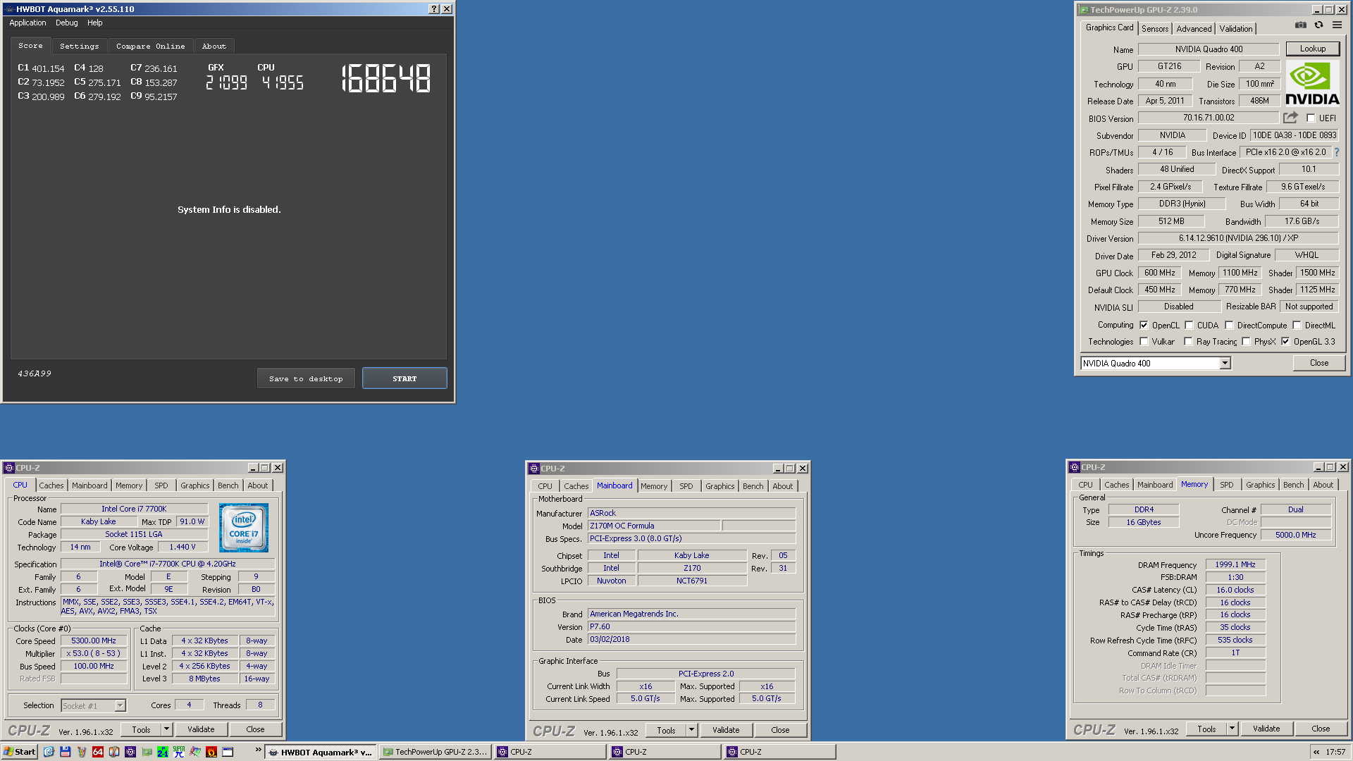Click the GPU-Z refresh icon
Screen dimensions: 1353x761
[1318, 25]
